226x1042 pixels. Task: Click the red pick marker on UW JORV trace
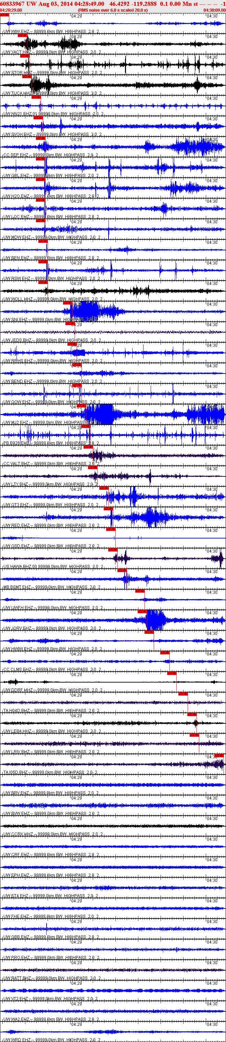(x=142, y=611)
